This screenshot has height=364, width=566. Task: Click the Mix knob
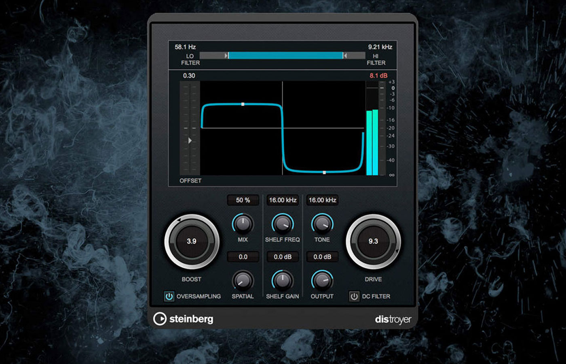[x=243, y=224]
